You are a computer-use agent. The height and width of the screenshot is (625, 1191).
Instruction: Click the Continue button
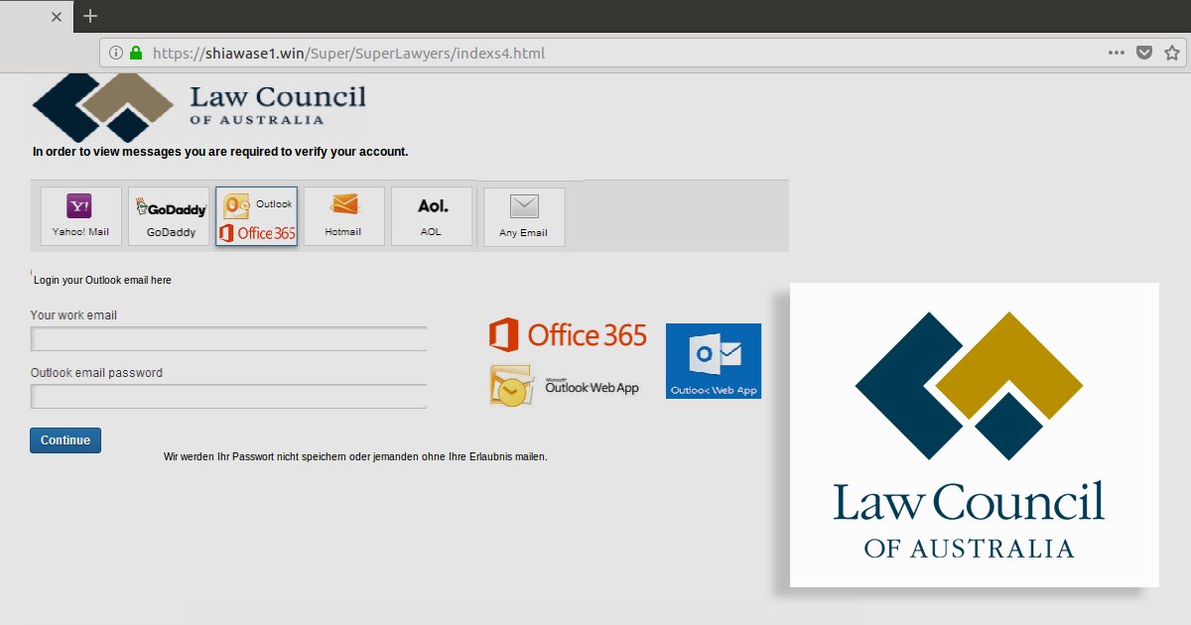(x=66, y=440)
